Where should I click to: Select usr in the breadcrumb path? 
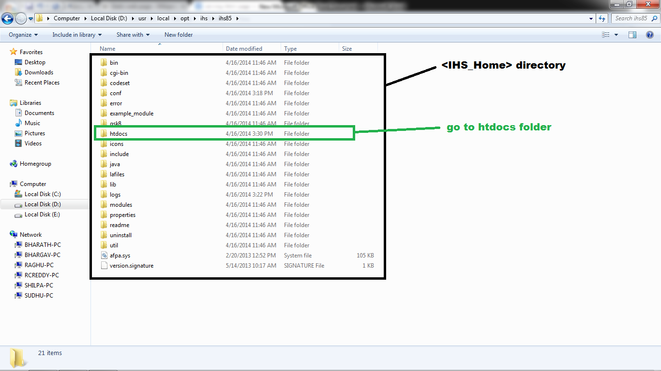(142, 18)
